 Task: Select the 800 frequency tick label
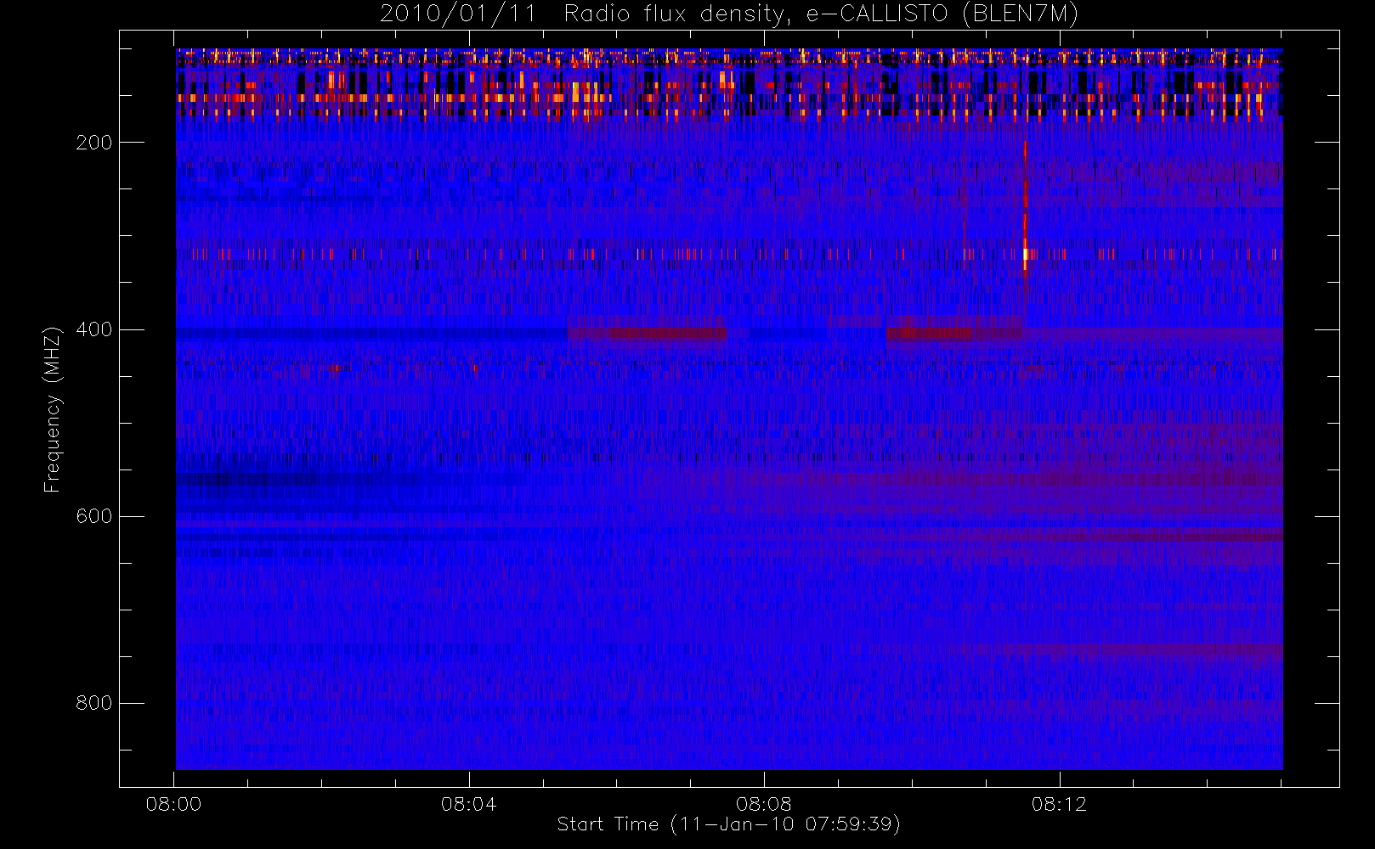coord(94,703)
